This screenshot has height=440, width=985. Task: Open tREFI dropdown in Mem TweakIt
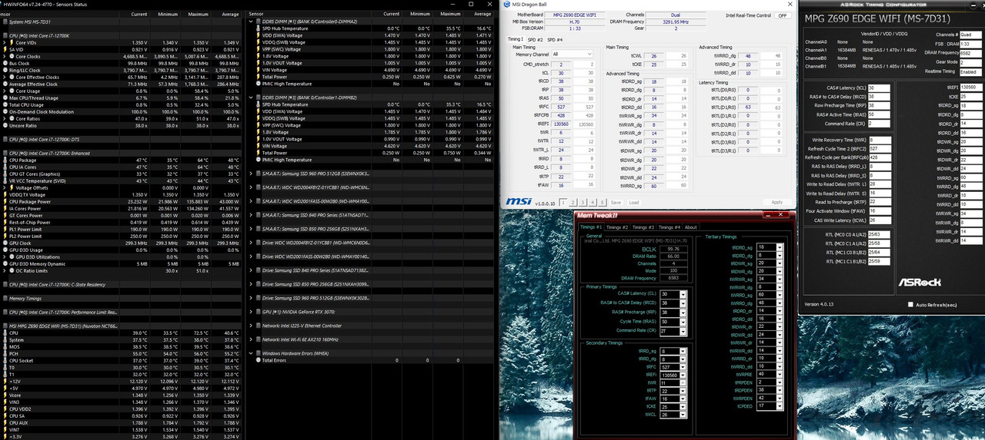[685, 375]
